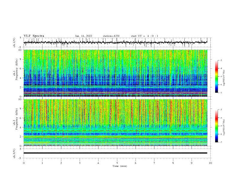
Task: Click time axis tick label "8"
Action: [173, 163]
